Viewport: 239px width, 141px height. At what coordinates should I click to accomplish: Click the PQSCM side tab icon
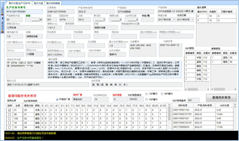pyautogui.click(x=2, y=31)
